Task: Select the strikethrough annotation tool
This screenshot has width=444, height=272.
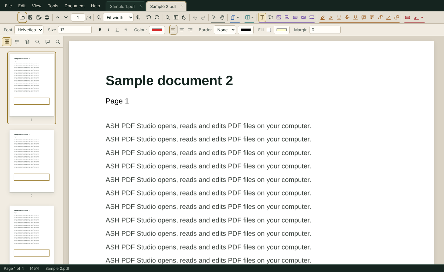Action: [x=347, y=17]
